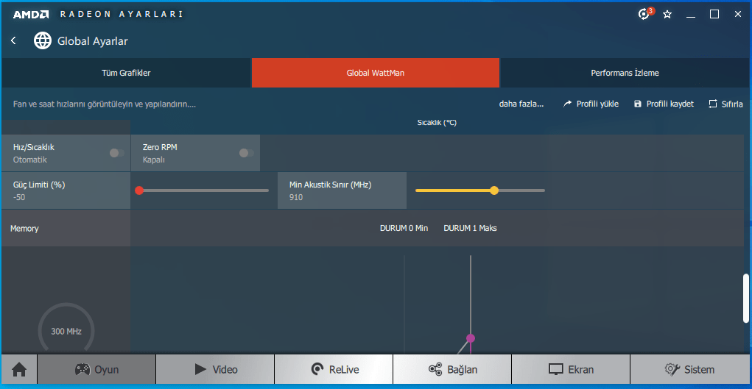752x389 pixels.
Task: Maximize the Radeon Ayarları window
Action: (714, 15)
